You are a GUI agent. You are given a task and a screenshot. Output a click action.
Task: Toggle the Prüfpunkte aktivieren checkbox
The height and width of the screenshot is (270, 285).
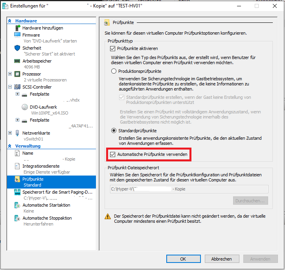coord(114,48)
